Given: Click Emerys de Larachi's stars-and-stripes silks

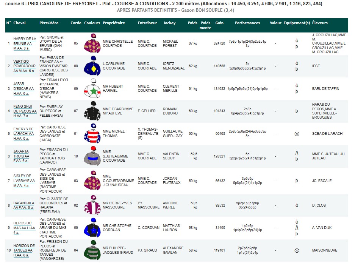Looking at the screenshot, I should pos(92,134).
